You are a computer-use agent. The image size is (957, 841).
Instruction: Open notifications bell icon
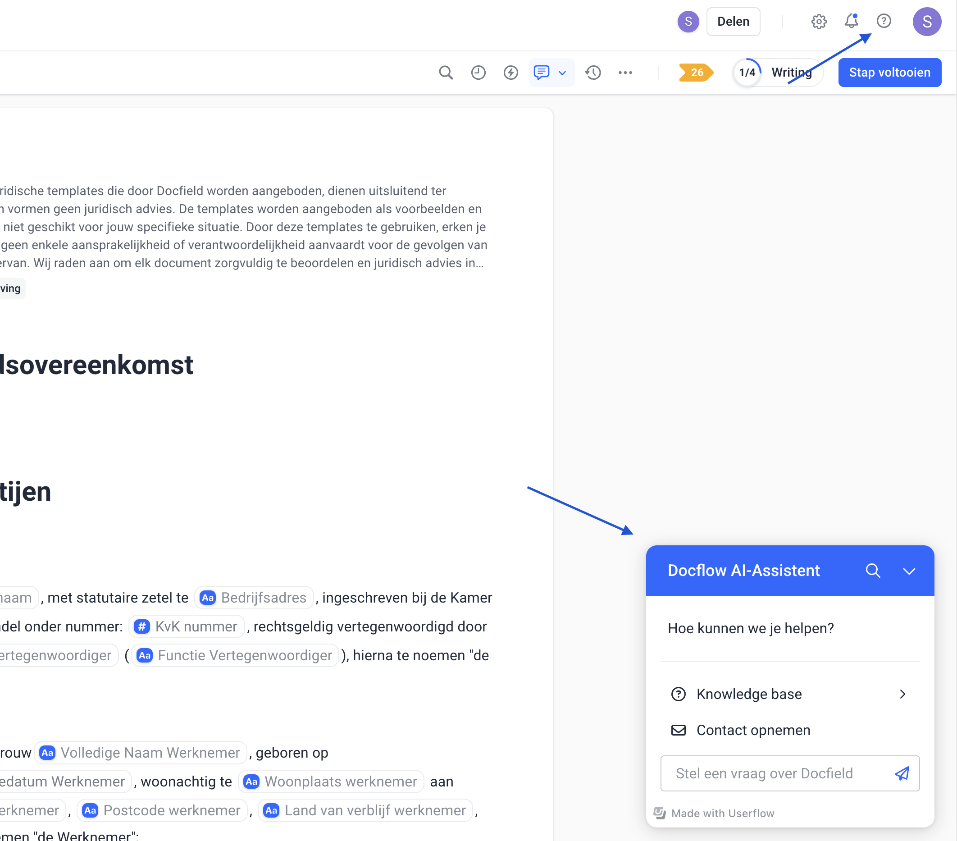pos(851,22)
